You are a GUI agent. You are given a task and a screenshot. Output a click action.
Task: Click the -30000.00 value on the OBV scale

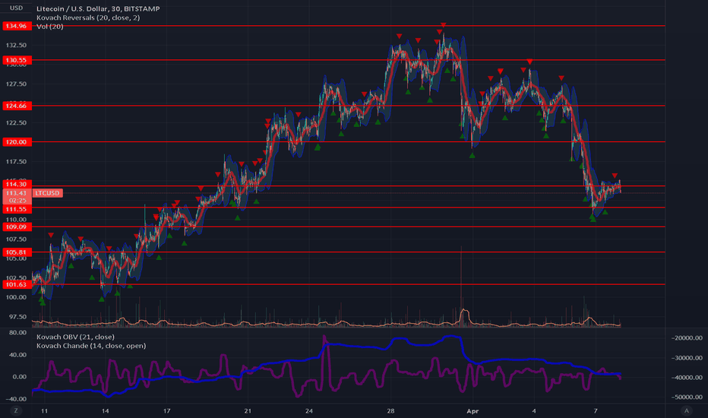point(687,358)
